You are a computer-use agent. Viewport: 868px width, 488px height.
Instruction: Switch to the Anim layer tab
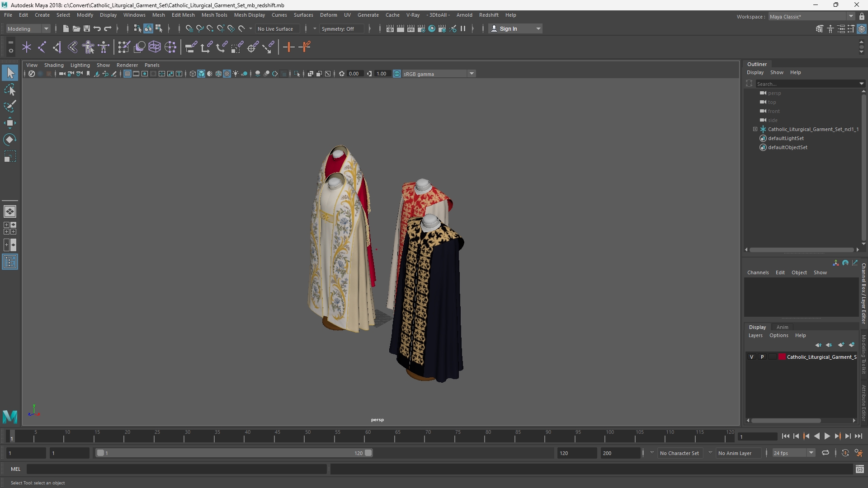click(x=782, y=327)
